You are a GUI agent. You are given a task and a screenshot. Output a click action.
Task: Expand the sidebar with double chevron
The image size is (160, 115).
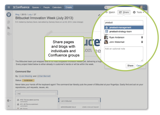(x=9, y=106)
